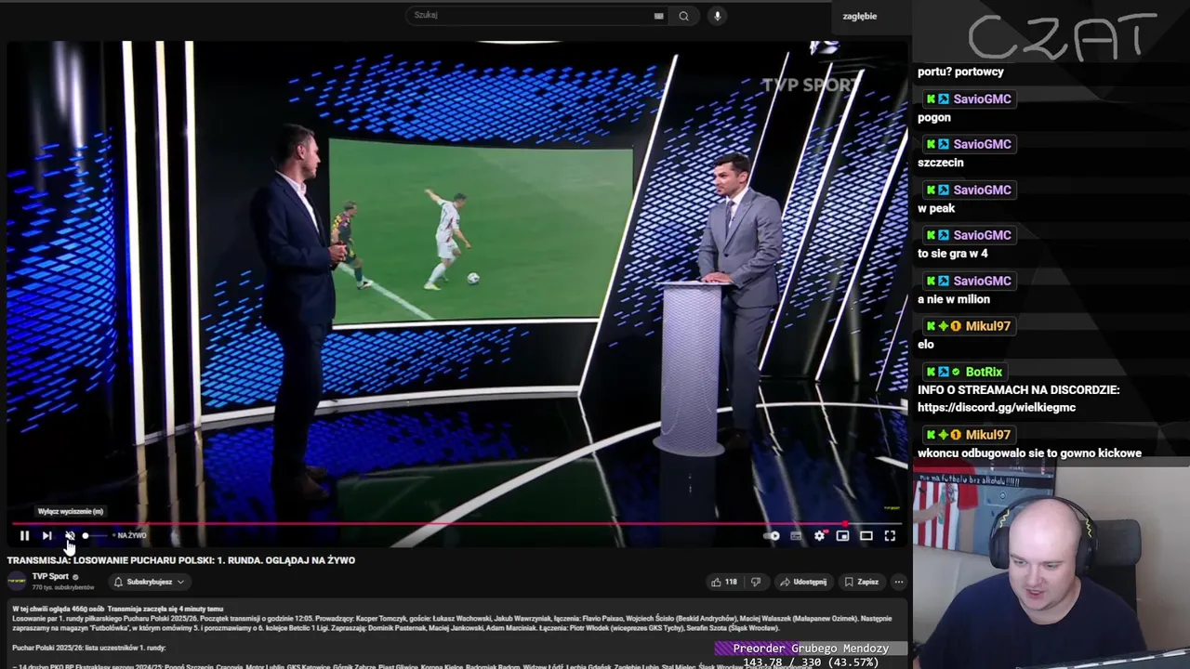1190x669 pixels.
Task: Toggle subtitles in the player
Action: (796, 536)
